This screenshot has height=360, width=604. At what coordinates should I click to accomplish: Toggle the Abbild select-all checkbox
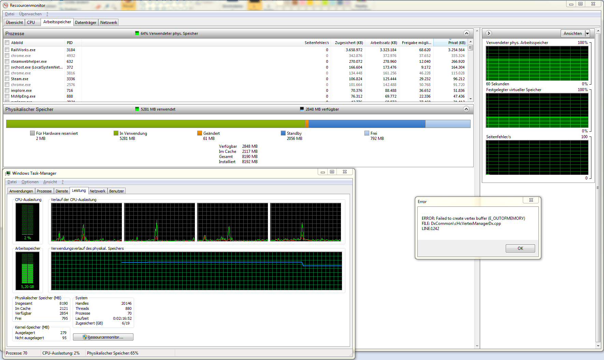7,43
